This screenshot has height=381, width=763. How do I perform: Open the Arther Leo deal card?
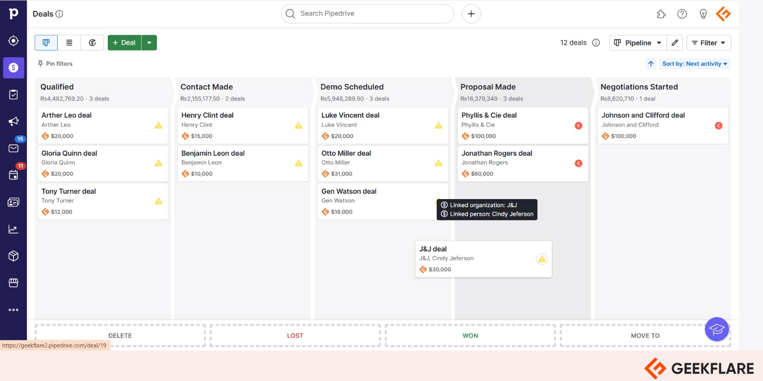tap(103, 126)
